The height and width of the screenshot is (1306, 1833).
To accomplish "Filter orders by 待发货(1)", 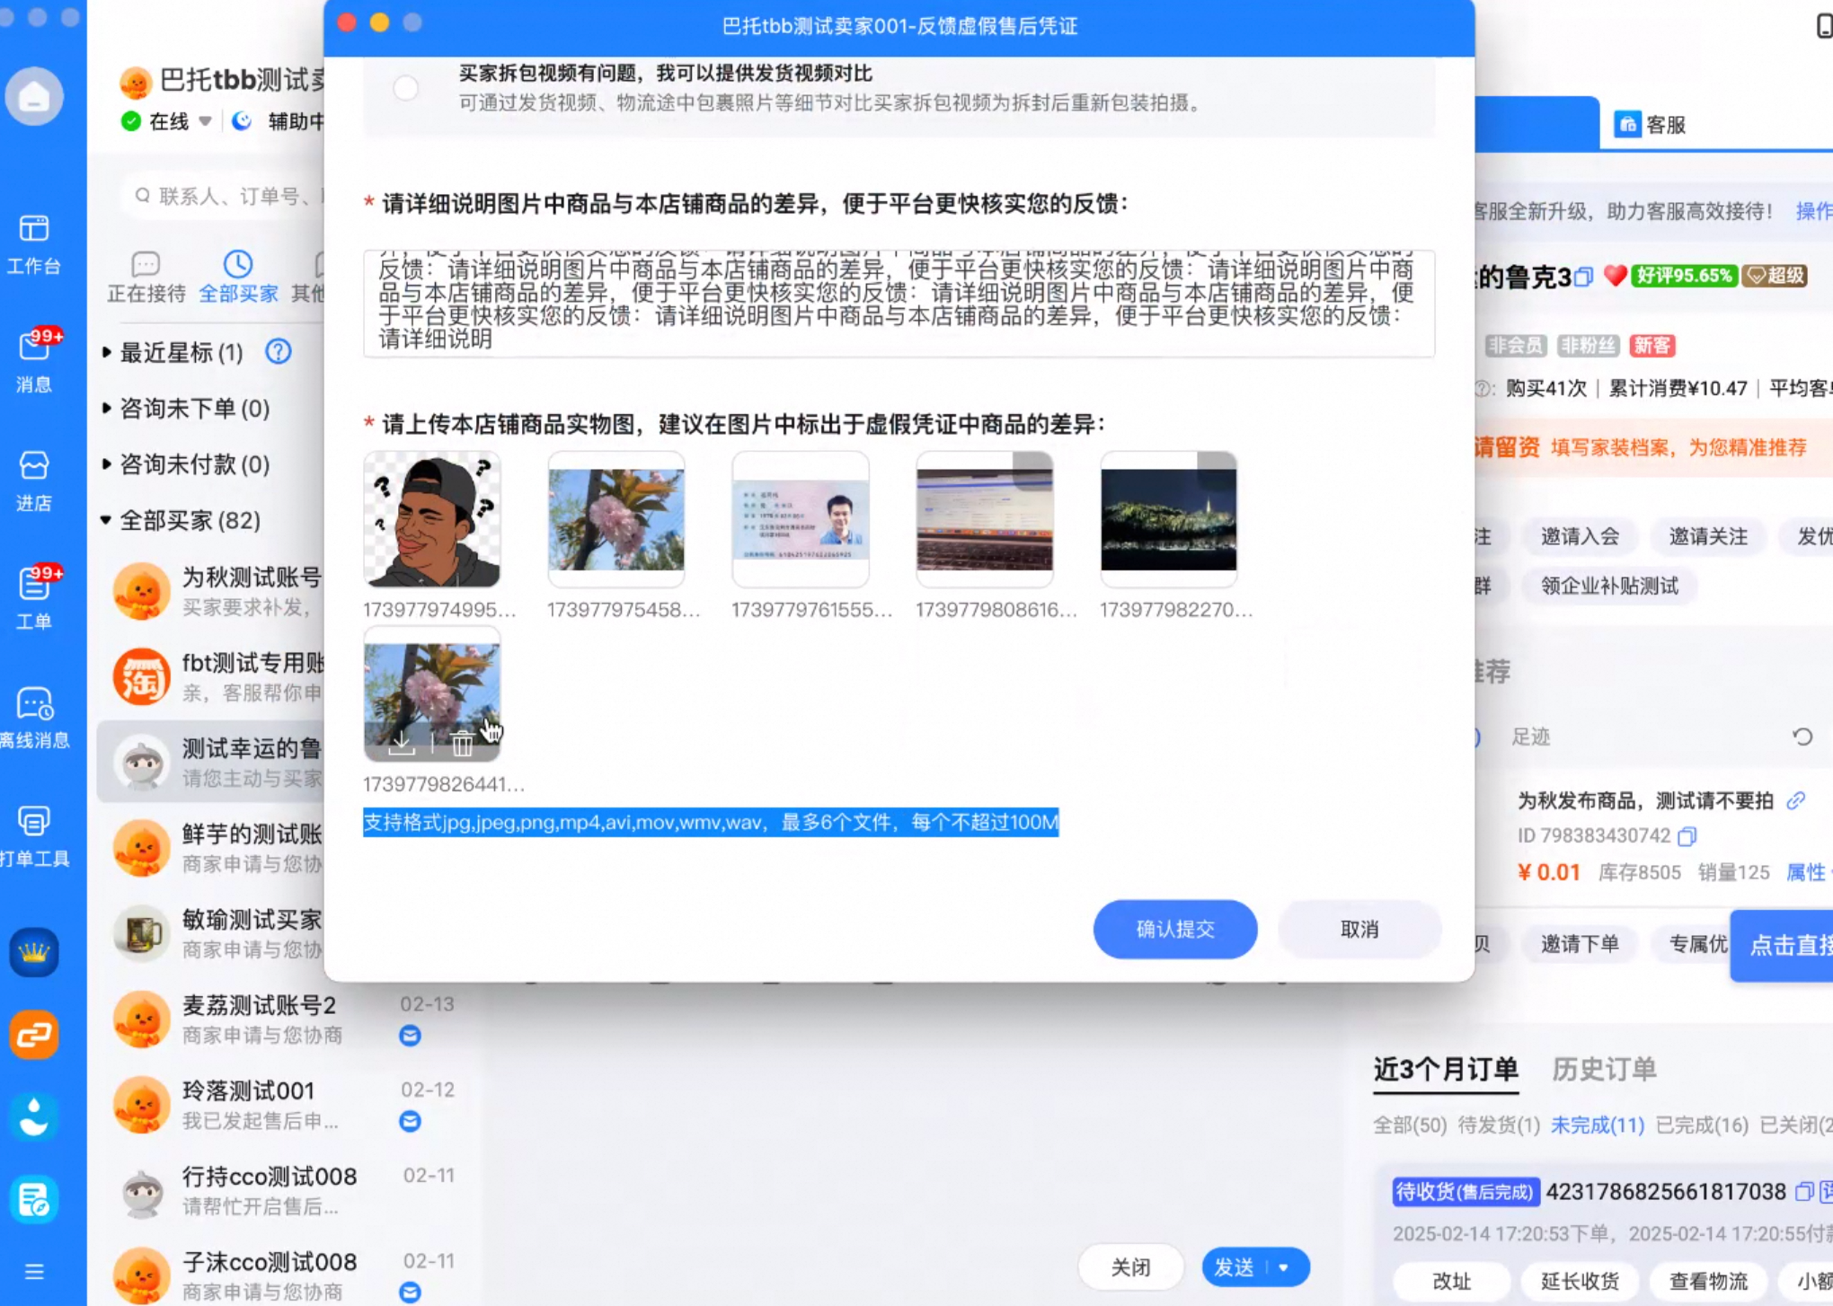I will 1499,1125.
